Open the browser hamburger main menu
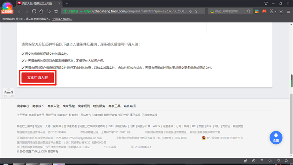 pyautogui.click(x=288, y=11)
